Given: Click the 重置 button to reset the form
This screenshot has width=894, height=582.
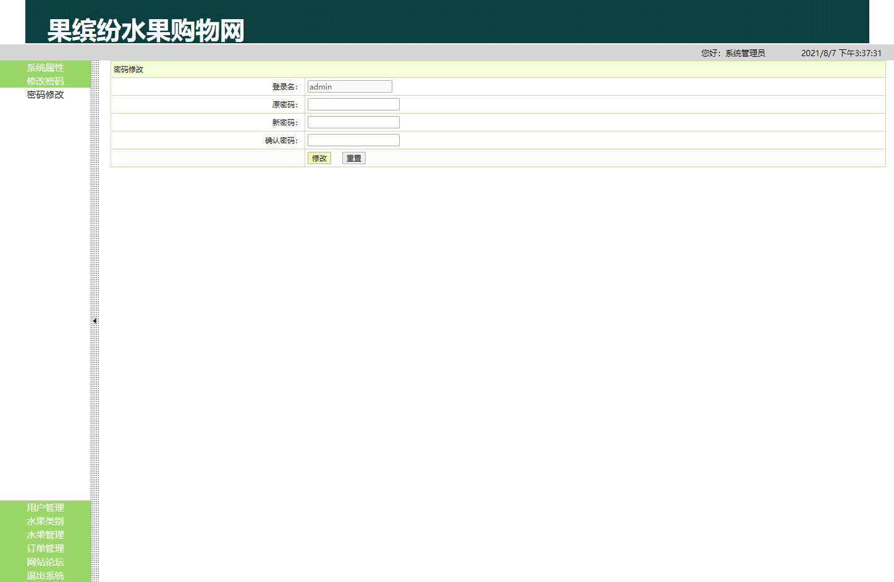Looking at the screenshot, I should pyautogui.click(x=353, y=157).
